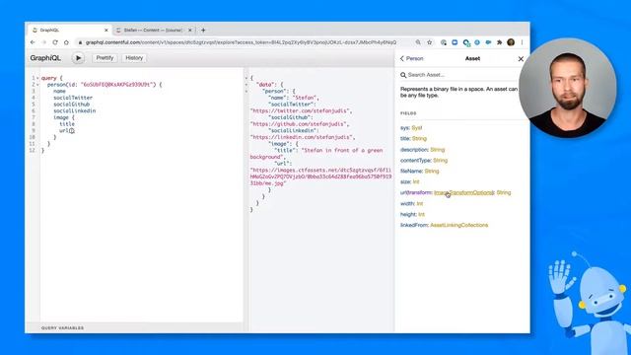Image resolution: width=631 pixels, height=355 pixels.
Task: Click the GraphiQL logo title
Action: pyautogui.click(x=45, y=58)
